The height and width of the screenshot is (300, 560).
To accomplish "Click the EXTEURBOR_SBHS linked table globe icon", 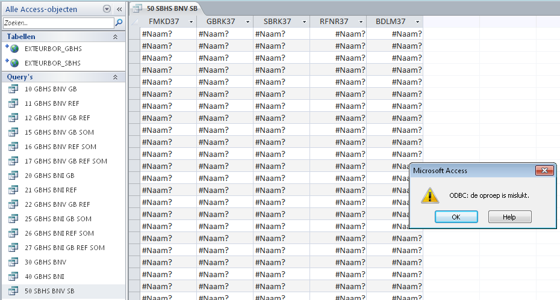I will click(x=14, y=63).
